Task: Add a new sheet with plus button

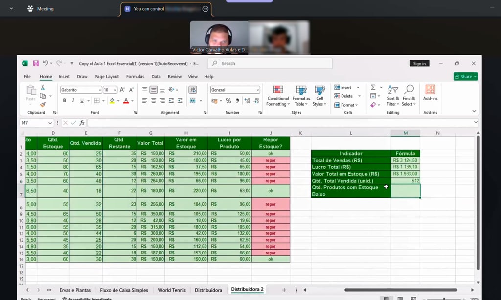Action: click(284, 290)
